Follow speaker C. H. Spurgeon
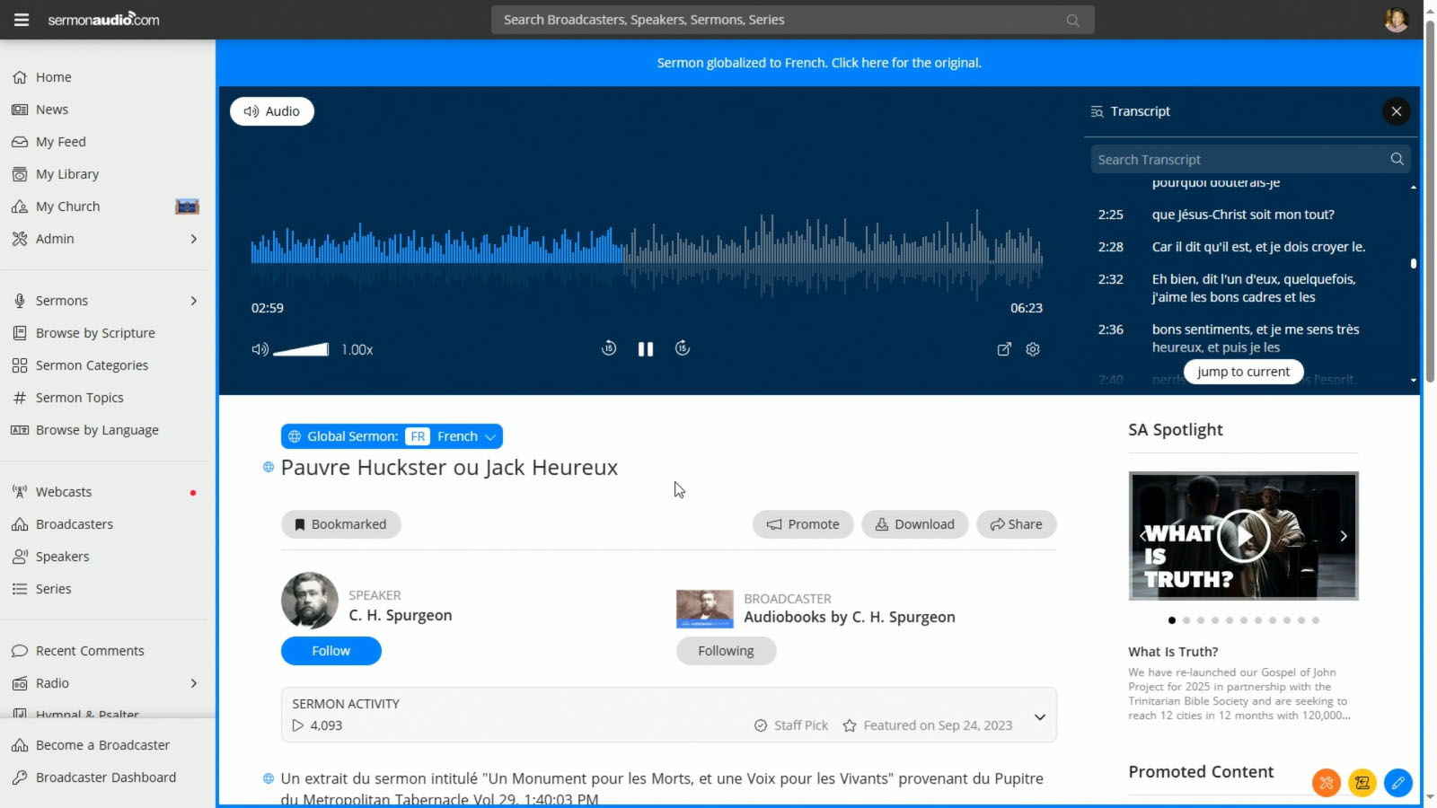Image resolution: width=1437 pixels, height=808 pixels. coord(331,651)
